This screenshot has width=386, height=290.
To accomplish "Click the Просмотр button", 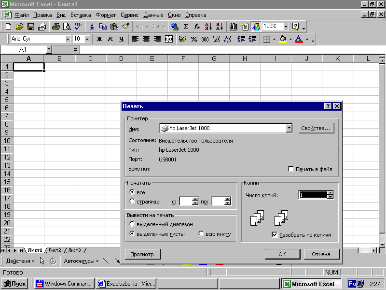I will coord(142,254).
